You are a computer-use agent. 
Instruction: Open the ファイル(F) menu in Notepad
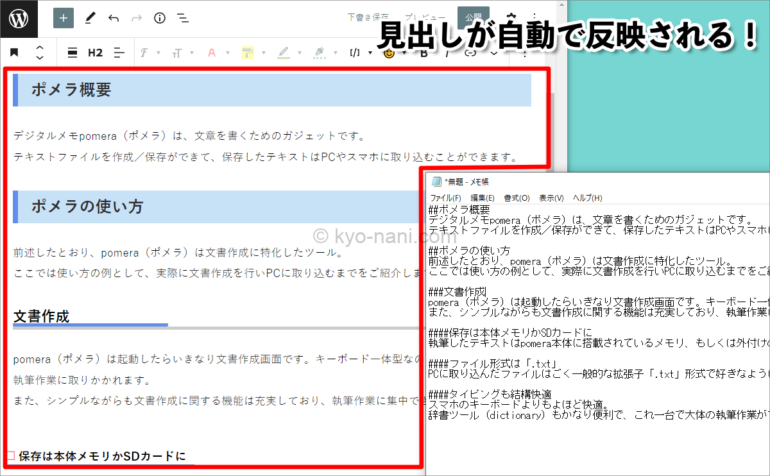tap(445, 198)
